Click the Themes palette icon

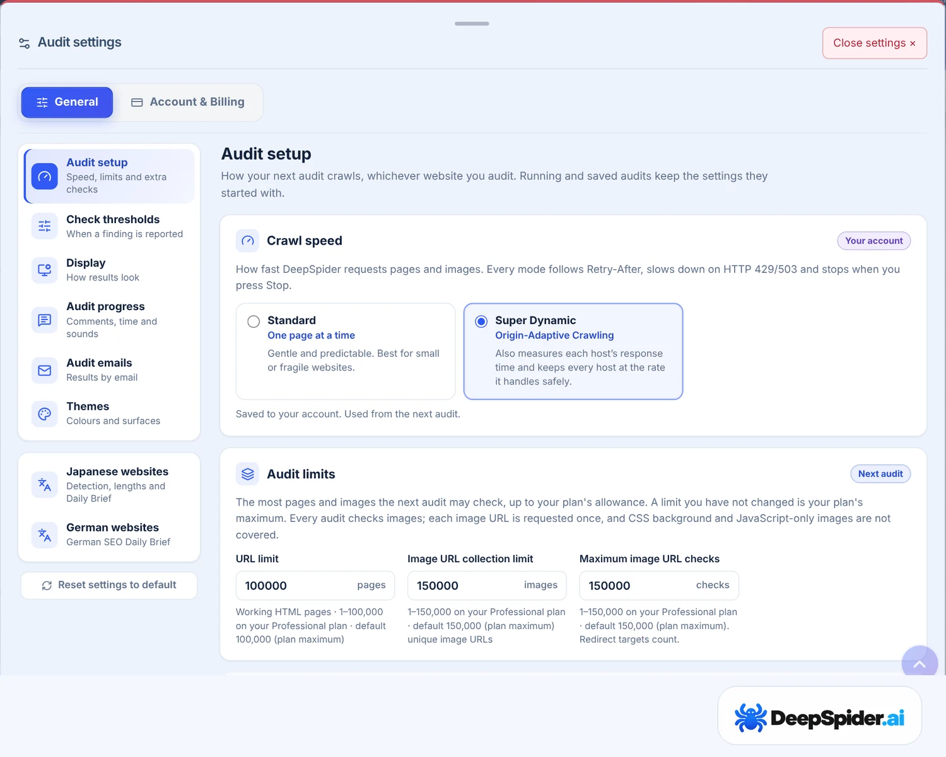(x=44, y=413)
